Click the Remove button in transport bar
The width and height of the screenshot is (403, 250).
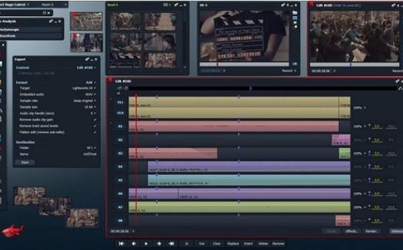coord(278,243)
